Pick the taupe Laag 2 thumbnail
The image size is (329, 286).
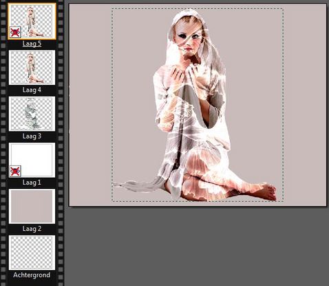click(x=32, y=206)
